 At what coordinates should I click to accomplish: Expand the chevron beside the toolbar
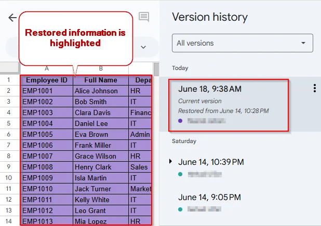point(143,47)
